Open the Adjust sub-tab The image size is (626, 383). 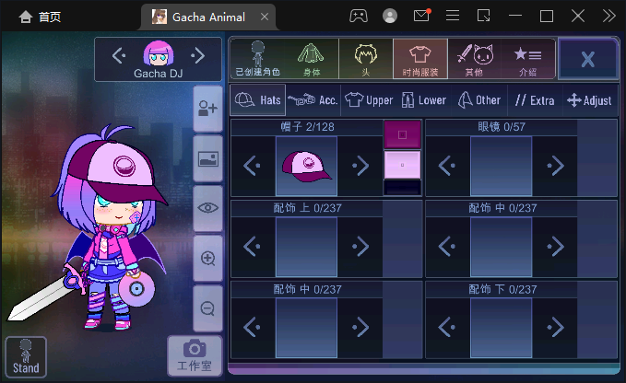(590, 100)
